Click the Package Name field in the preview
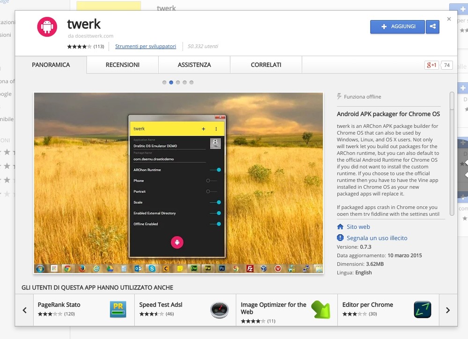This screenshot has height=339, width=468. 169,159
